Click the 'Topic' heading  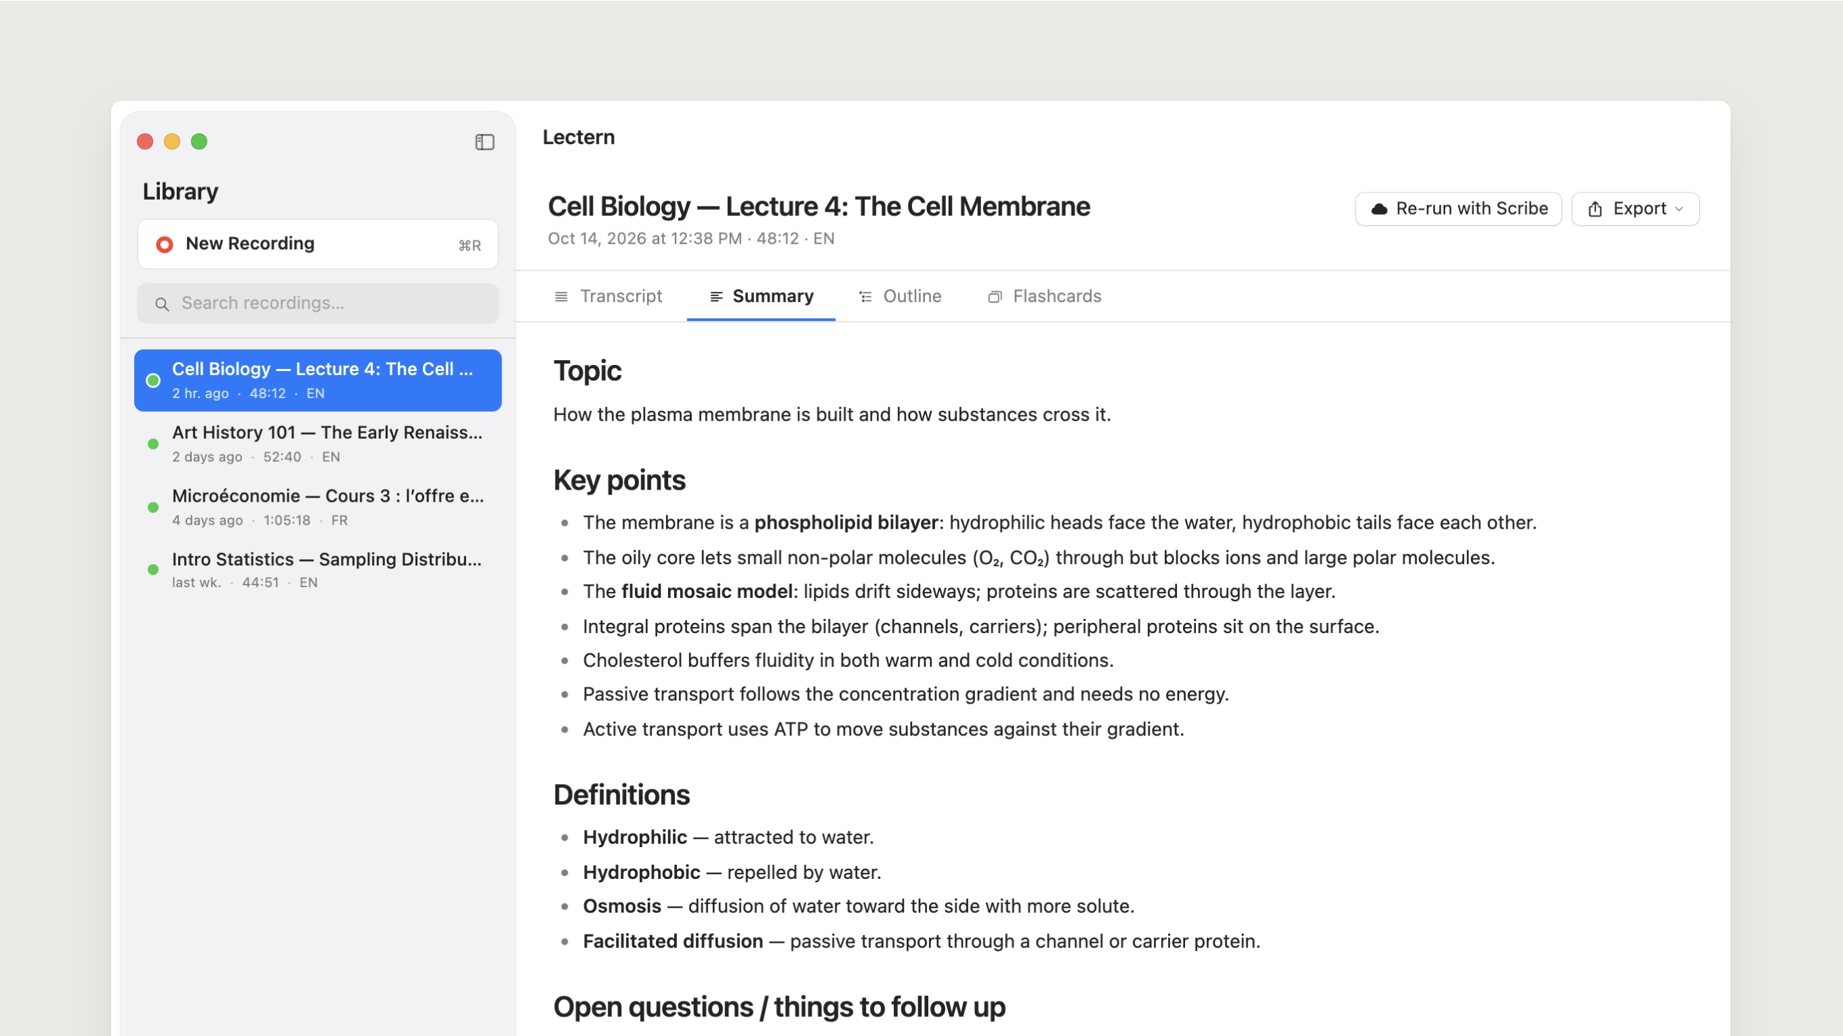click(x=587, y=371)
